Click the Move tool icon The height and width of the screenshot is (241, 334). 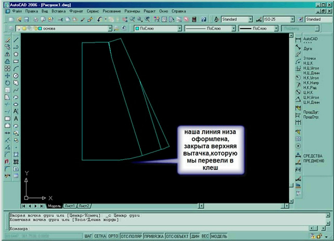point(7,75)
